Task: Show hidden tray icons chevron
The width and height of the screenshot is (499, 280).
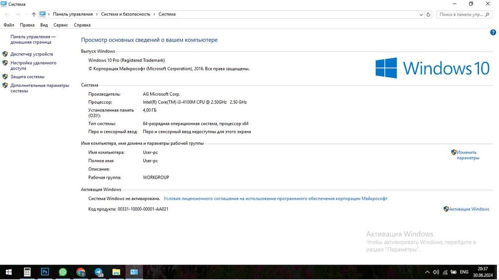Action: click(x=427, y=272)
